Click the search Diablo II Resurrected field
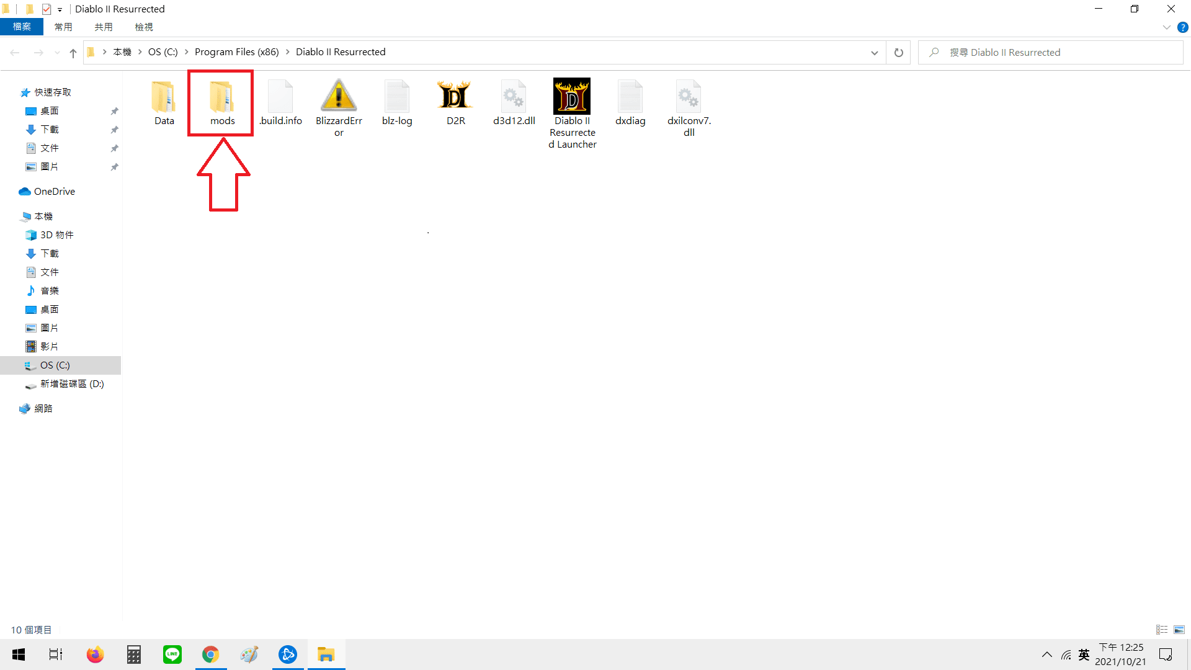Image resolution: width=1191 pixels, height=670 pixels. [1055, 53]
